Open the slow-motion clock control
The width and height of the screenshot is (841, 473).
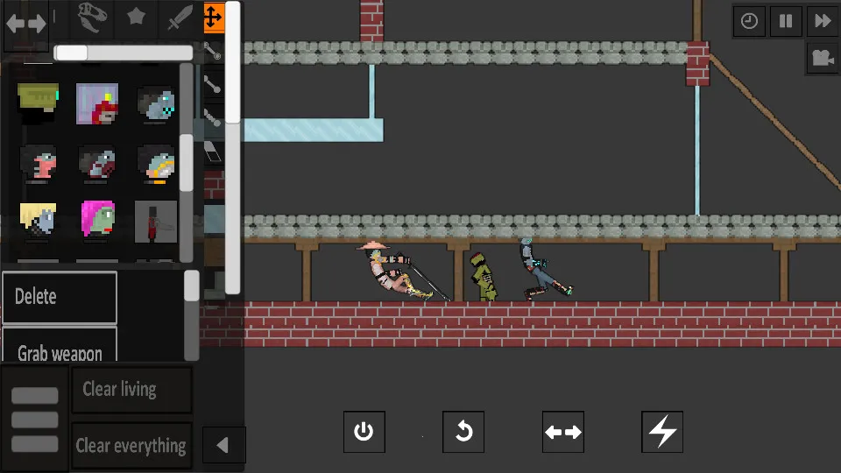[x=749, y=21]
